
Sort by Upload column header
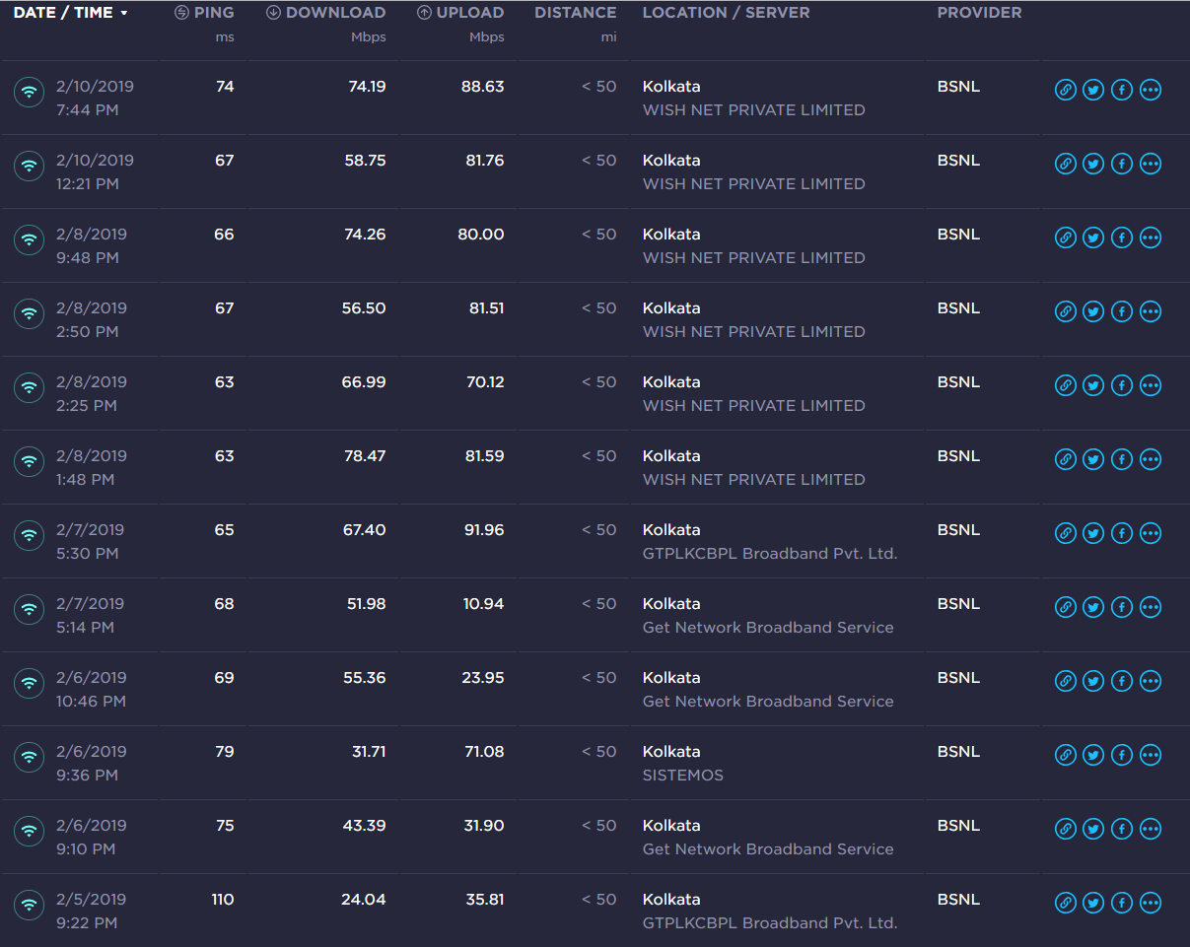[x=460, y=13]
